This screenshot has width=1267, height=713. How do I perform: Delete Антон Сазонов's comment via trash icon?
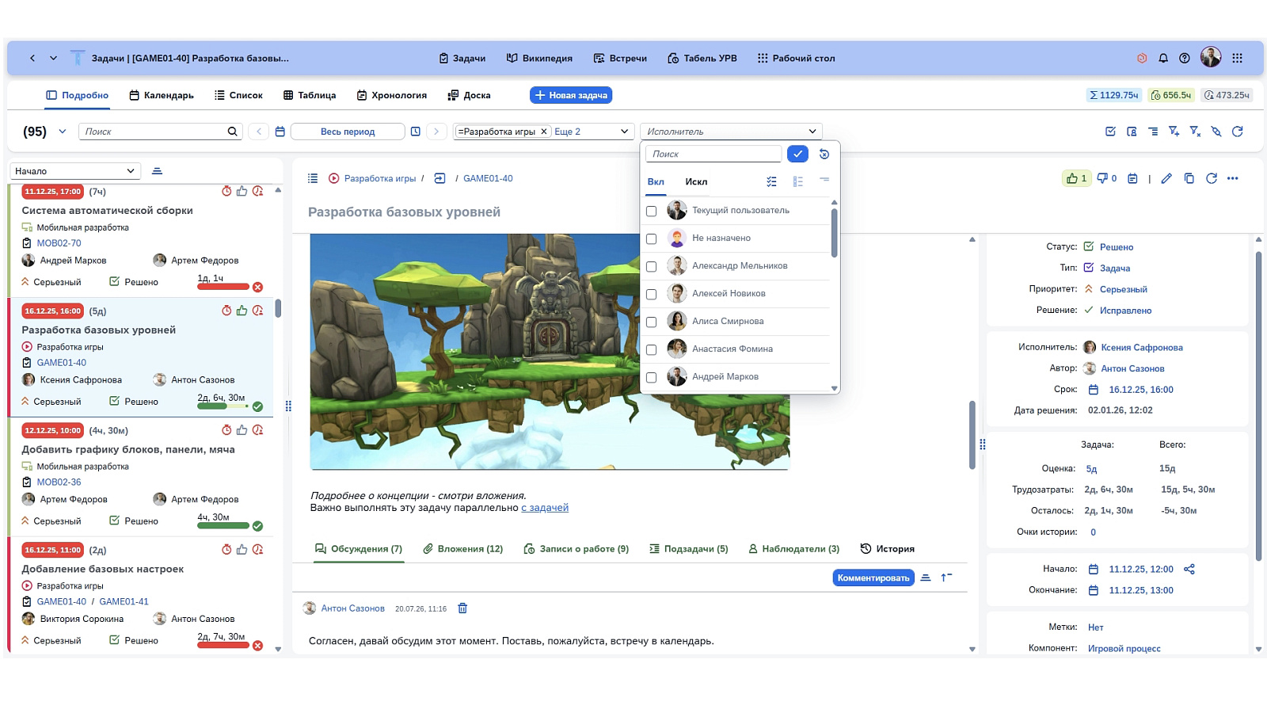point(462,608)
